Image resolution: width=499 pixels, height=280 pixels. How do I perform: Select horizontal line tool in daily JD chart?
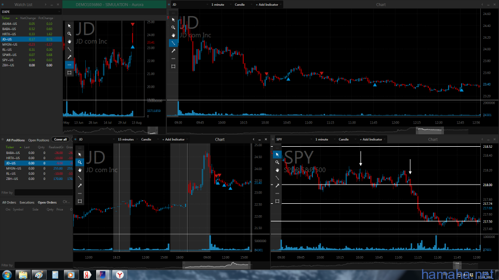click(x=69, y=65)
